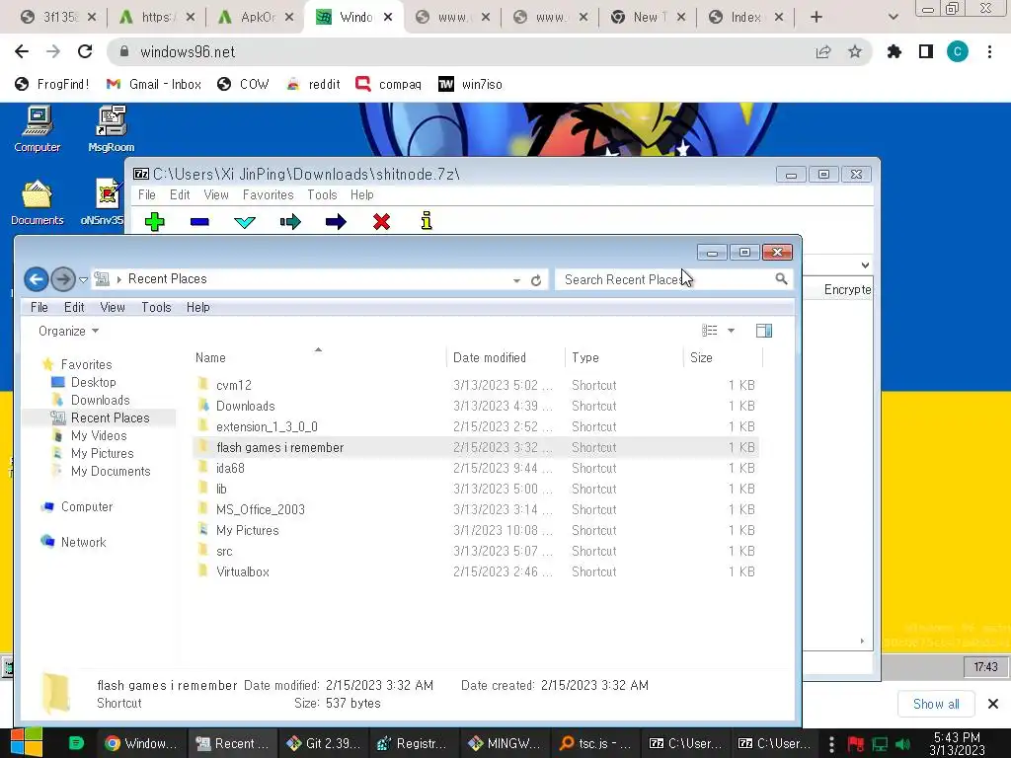Screen dimensions: 1011x758
Task: Open Chrome tab search chevron
Action: point(893,17)
